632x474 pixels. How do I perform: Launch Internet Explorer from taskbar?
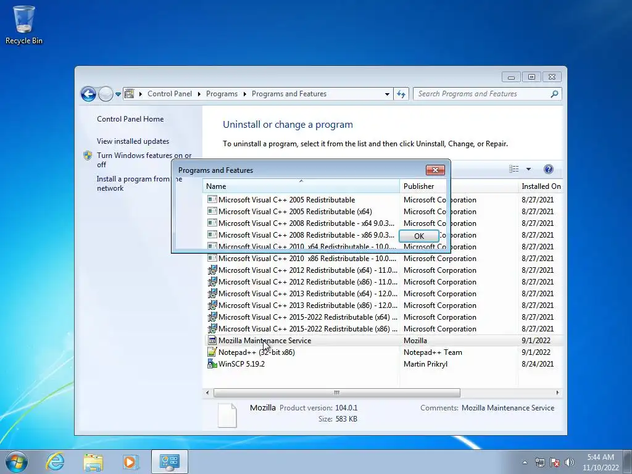(x=55, y=462)
